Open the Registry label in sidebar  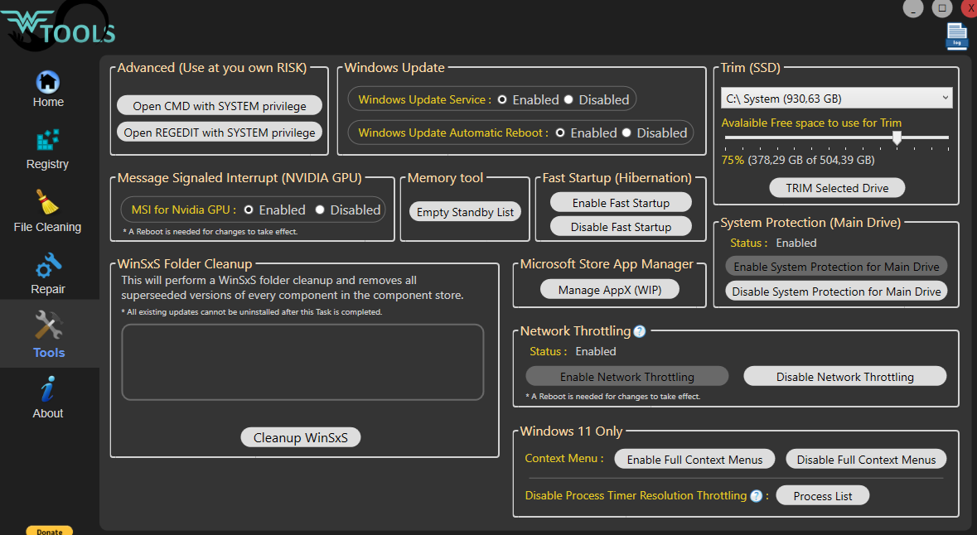[x=47, y=164]
